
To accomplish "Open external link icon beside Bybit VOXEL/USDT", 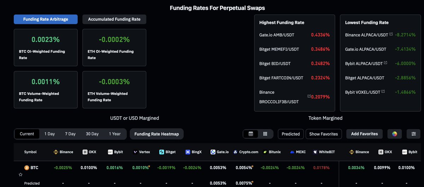I will click(383, 92).
